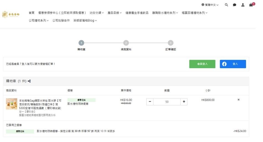The width and height of the screenshot is (263, 142).
Task: Open the 繁體中文 language dropdown
Action: coord(210,5)
